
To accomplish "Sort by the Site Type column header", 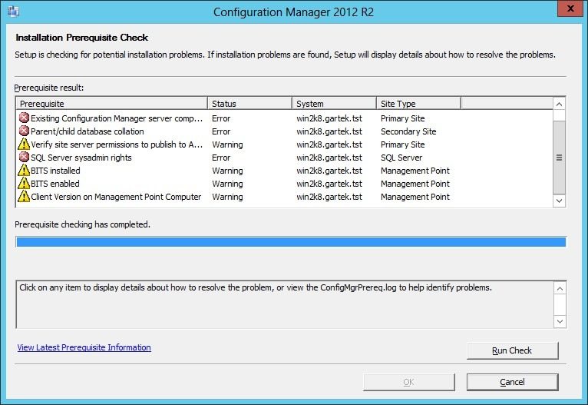I will pos(418,103).
